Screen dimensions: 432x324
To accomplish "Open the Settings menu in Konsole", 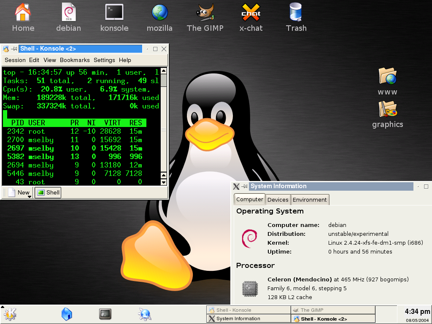I will pyautogui.click(x=104, y=60).
